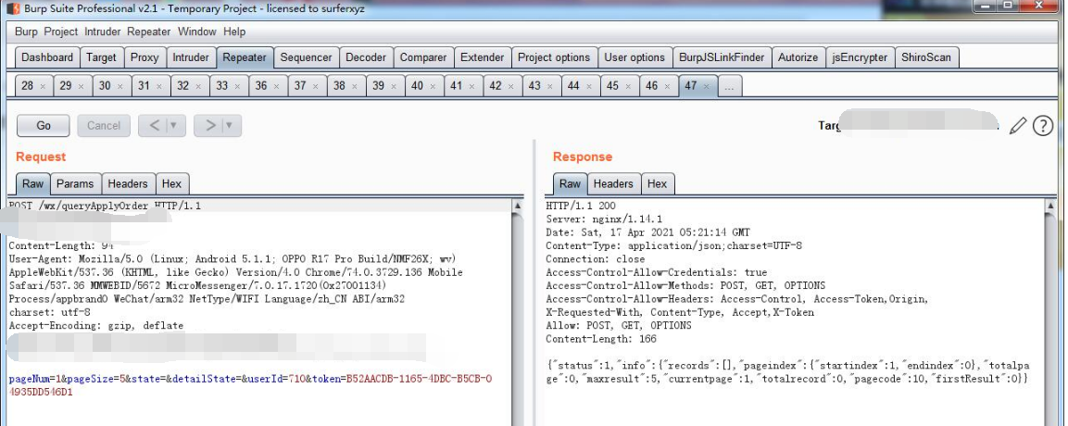The width and height of the screenshot is (1068, 426).
Task: Close Repeater tab 39
Action: coord(394,86)
